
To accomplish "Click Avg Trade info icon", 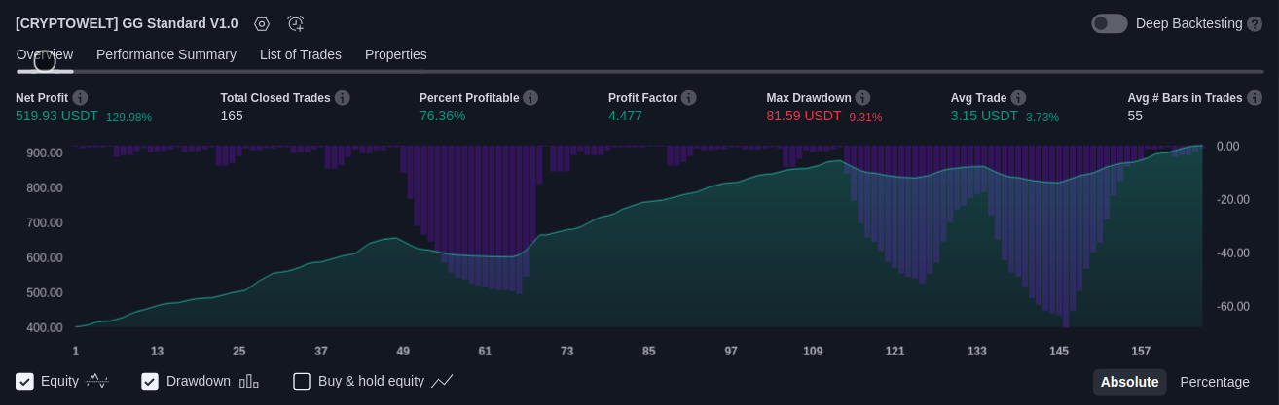I will tap(1018, 98).
